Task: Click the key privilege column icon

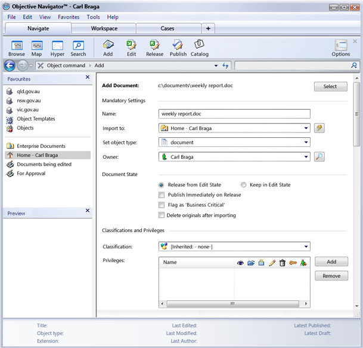Action: [x=293, y=263]
